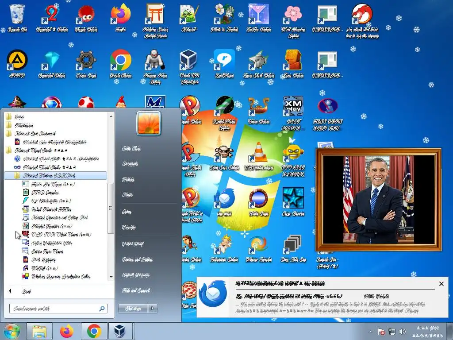453x340 pixels.
Task: Click the framed Obama portrait
Action: [x=379, y=200]
